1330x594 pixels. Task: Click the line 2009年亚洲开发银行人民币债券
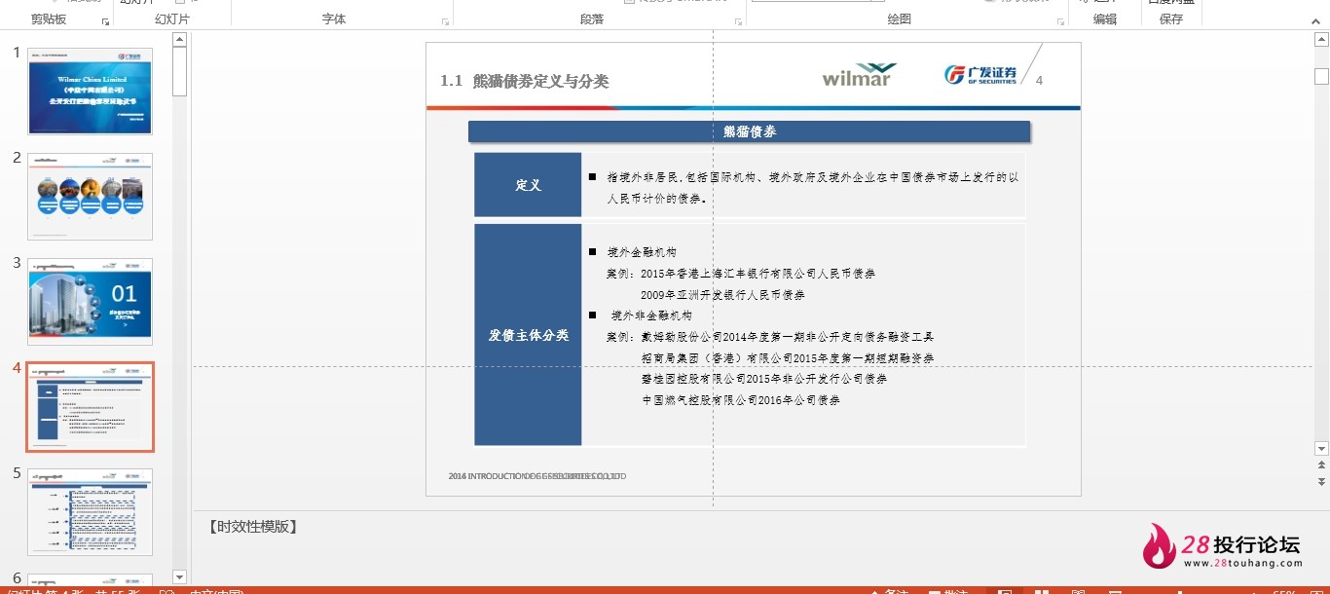pyautogui.click(x=722, y=295)
